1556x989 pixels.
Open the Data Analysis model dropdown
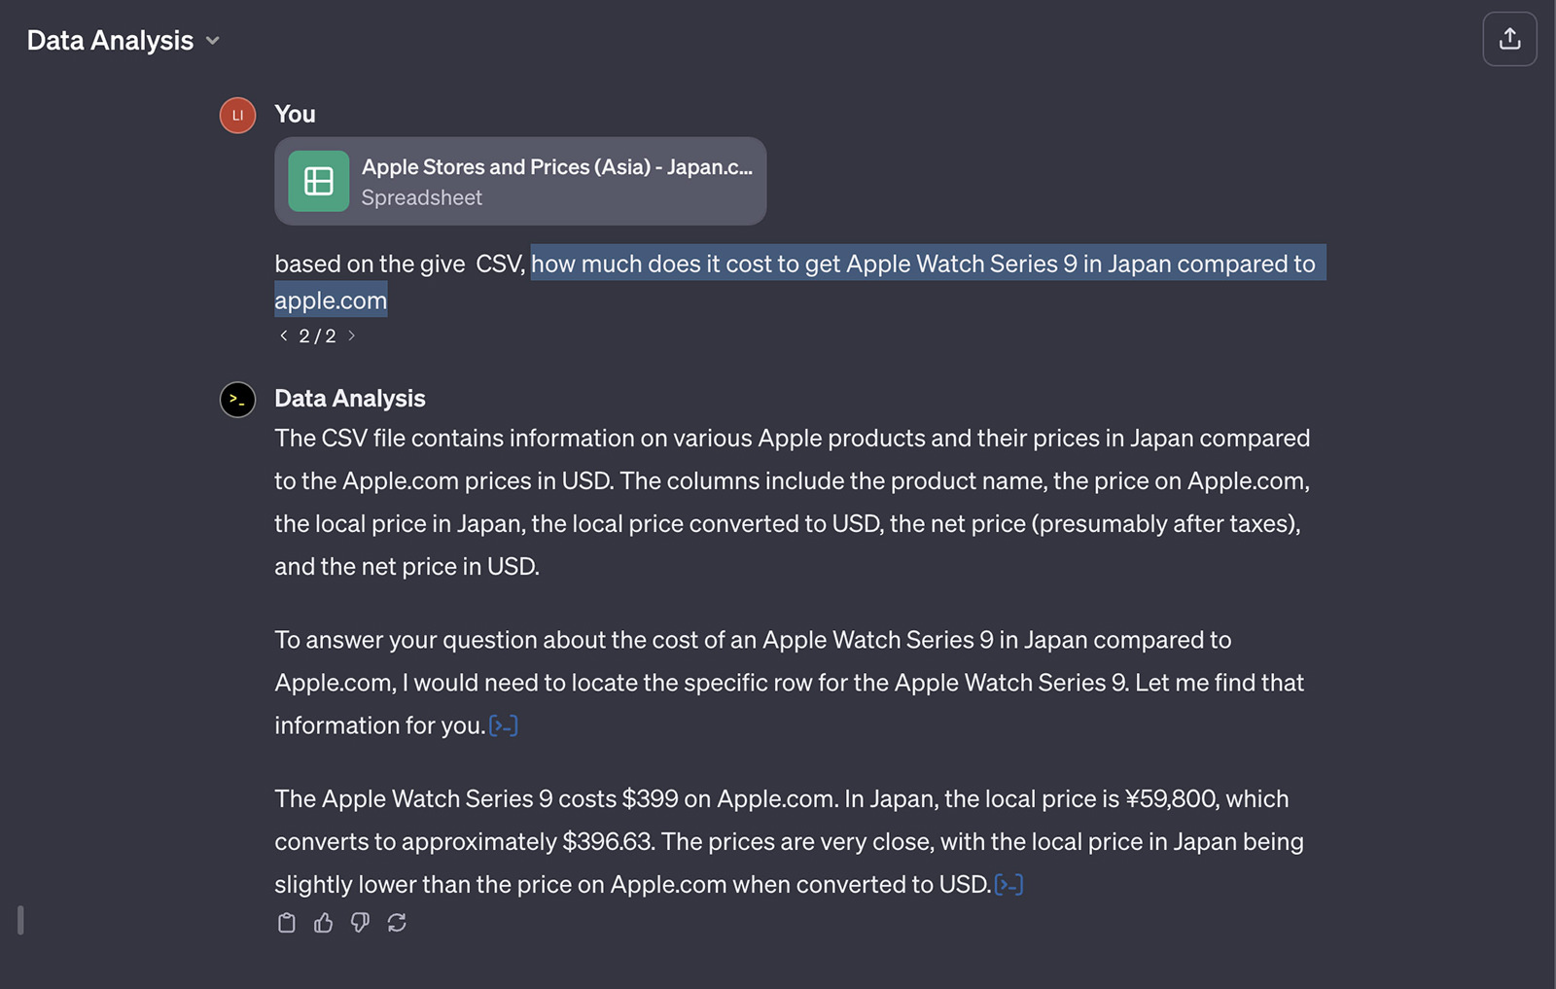(124, 41)
